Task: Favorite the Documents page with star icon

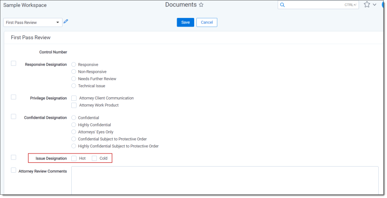Action: [x=201, y=5]
